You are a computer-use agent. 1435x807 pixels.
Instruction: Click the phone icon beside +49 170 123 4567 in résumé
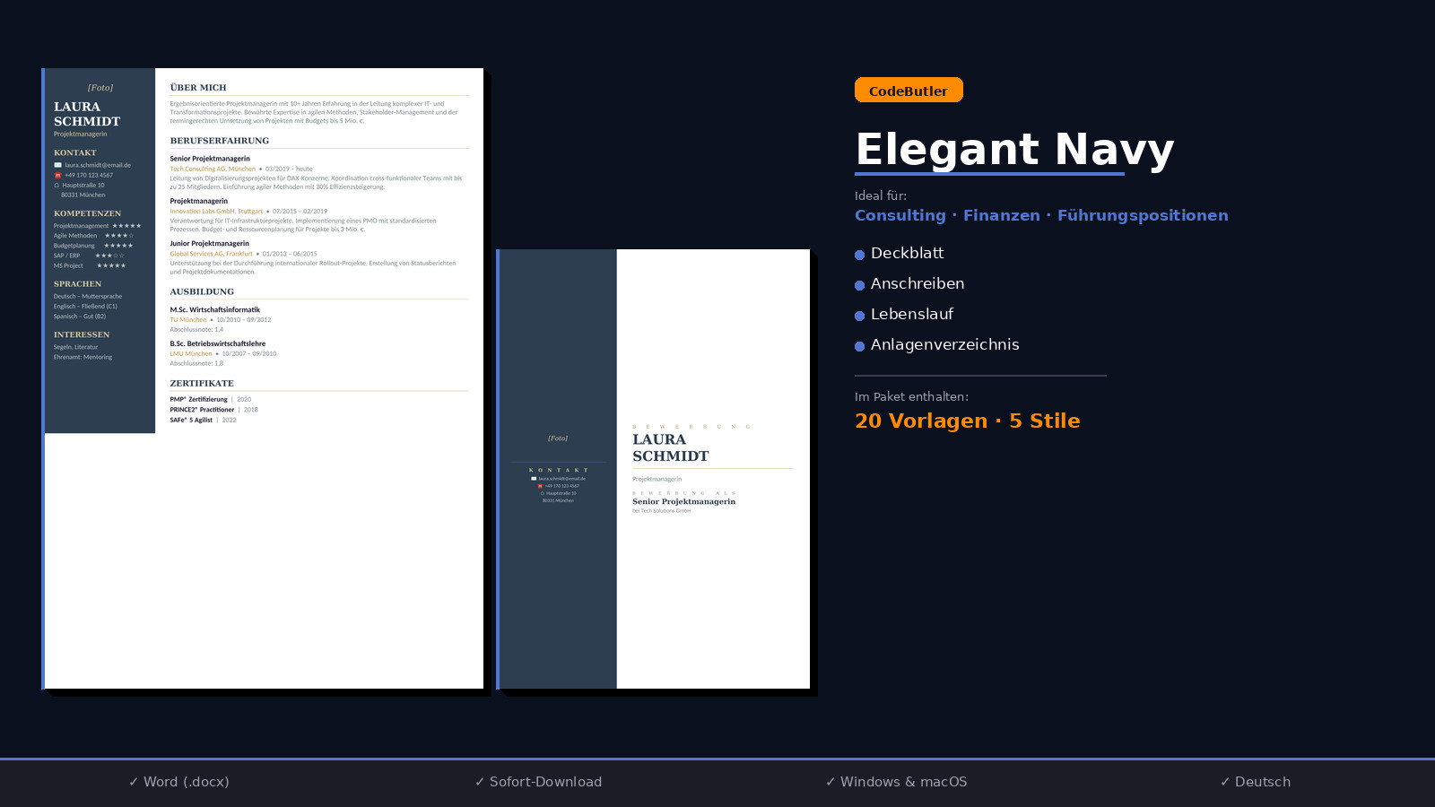[x=57, y=175]
